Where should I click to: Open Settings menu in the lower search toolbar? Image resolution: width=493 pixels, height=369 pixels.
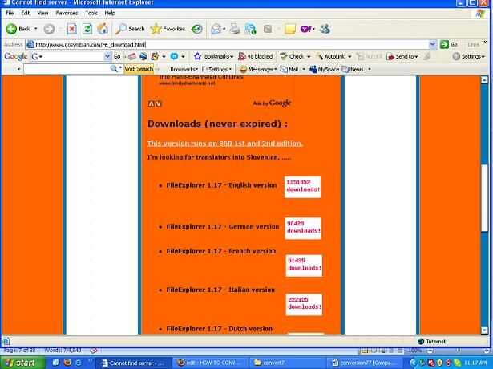(217, 69)
